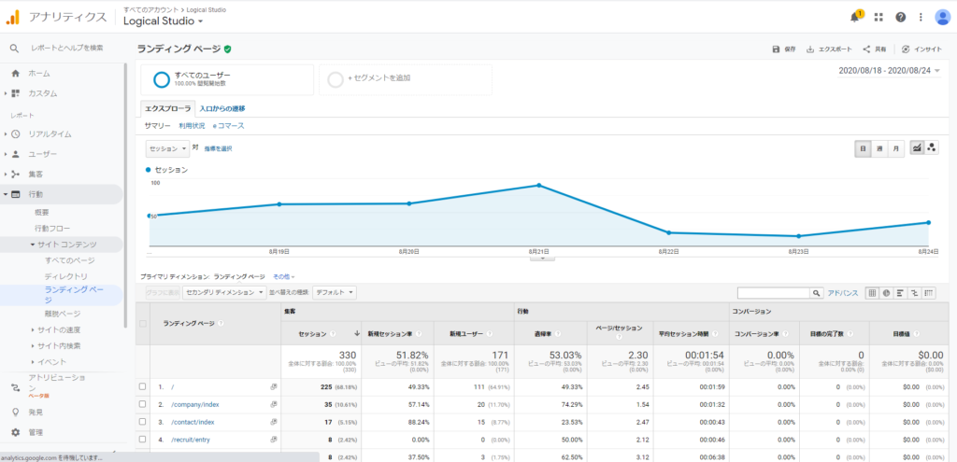Click the sidebar vertical scrollbar

125,195
